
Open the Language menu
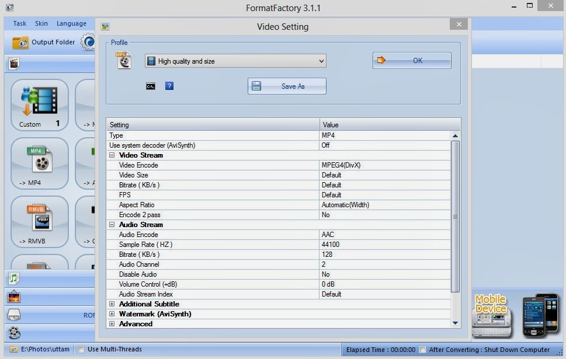(x=71, y=23)
